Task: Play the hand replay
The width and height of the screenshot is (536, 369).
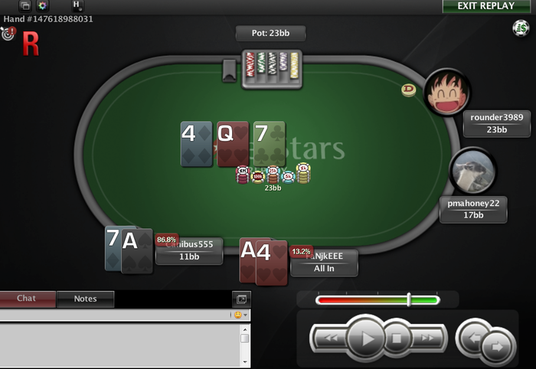Action: (366, 338)
